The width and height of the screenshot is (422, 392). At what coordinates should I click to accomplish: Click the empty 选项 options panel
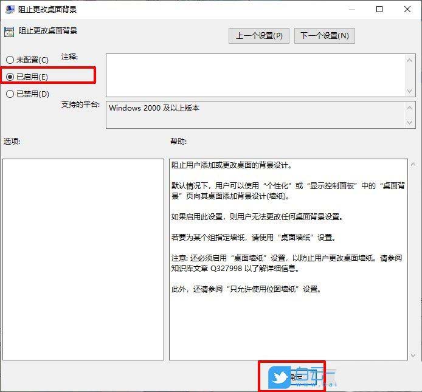(x=83, y=259)
